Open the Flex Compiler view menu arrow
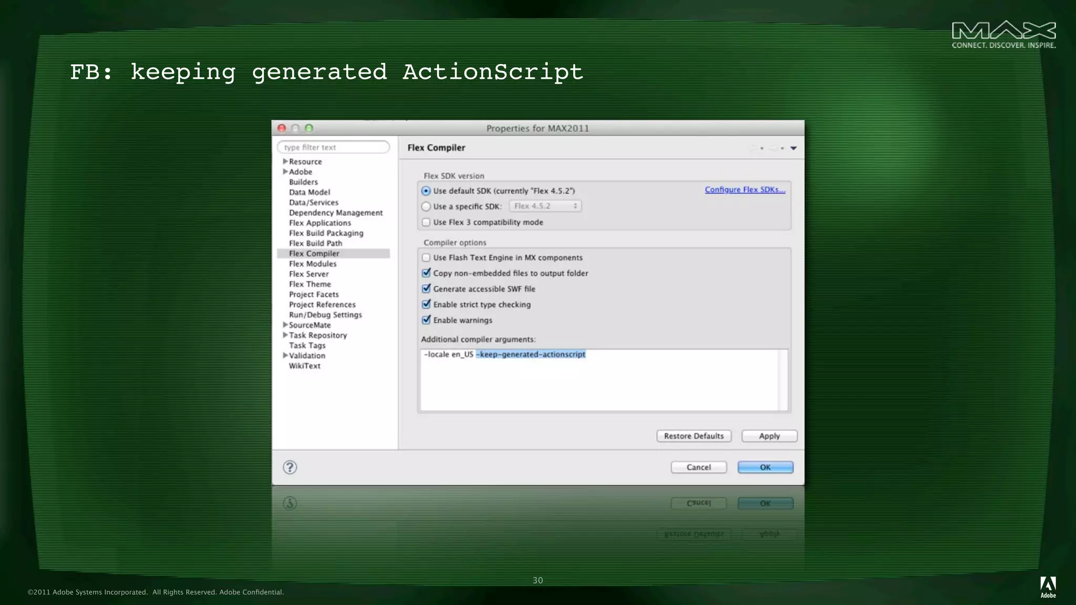This screenshot has width=1076, height=605. 793,148
